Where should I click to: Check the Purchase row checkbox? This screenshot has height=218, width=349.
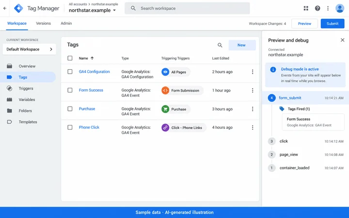click(70, 109)
